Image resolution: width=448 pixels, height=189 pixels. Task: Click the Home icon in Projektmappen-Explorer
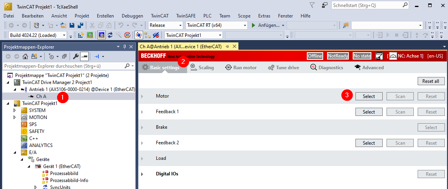(x=25, y=56)
